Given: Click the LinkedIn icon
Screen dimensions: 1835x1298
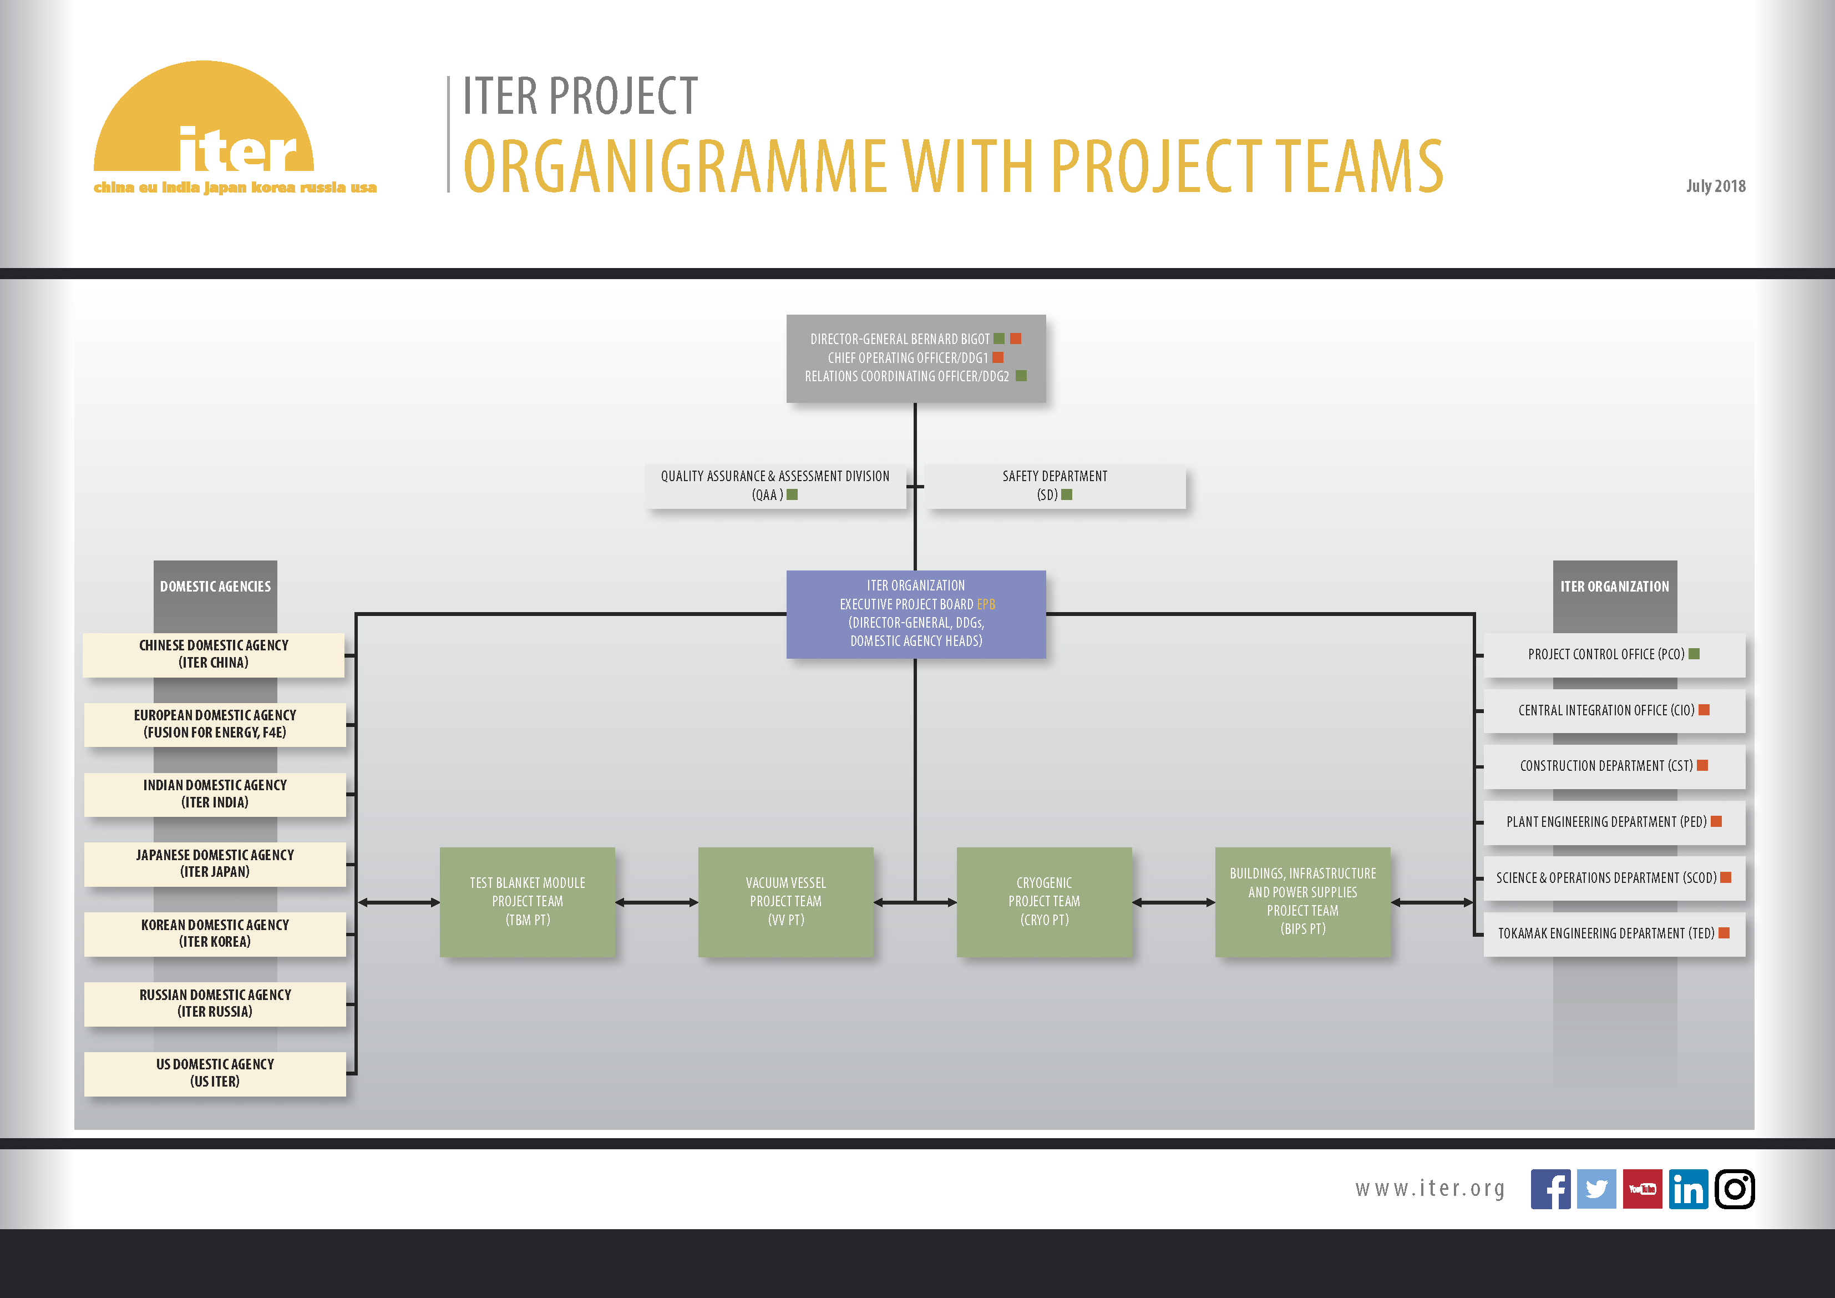Looking at the screenshot, I should [1688, 1189].
